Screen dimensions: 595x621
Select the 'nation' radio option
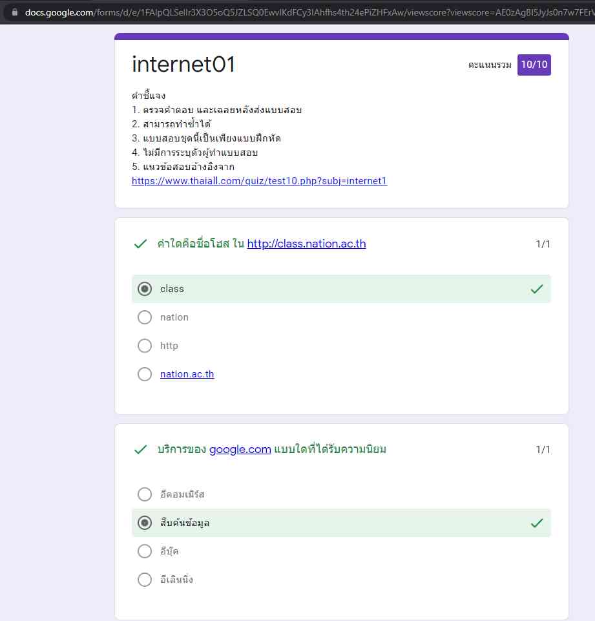coord(145,317)
